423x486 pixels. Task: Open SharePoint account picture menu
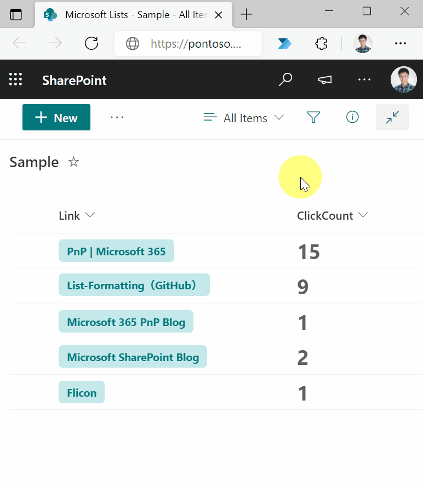pos(403,79)
